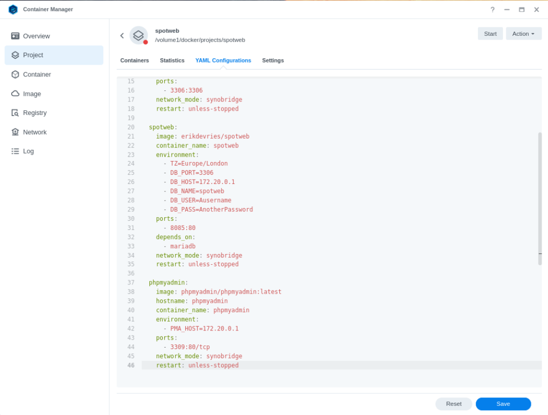
Task: Click the Registry search icon in sidebar
Action: (x=15, y=113)
